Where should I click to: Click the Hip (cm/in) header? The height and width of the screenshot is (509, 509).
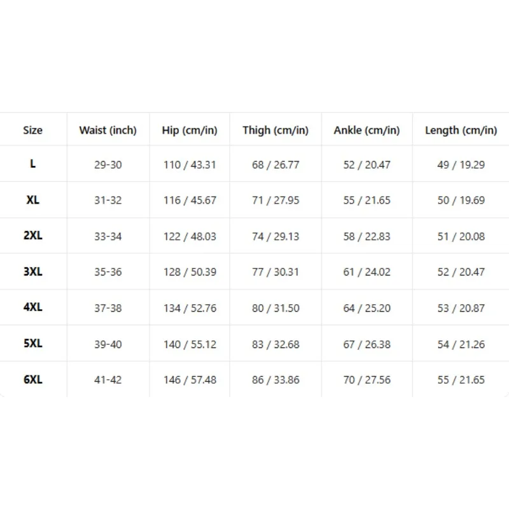click(190, 130)
